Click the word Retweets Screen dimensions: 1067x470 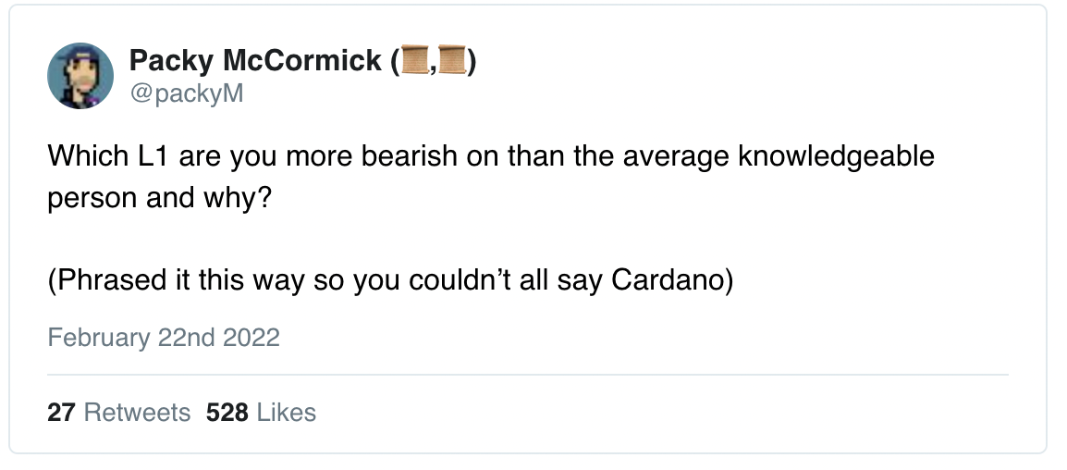coord(137,413)
